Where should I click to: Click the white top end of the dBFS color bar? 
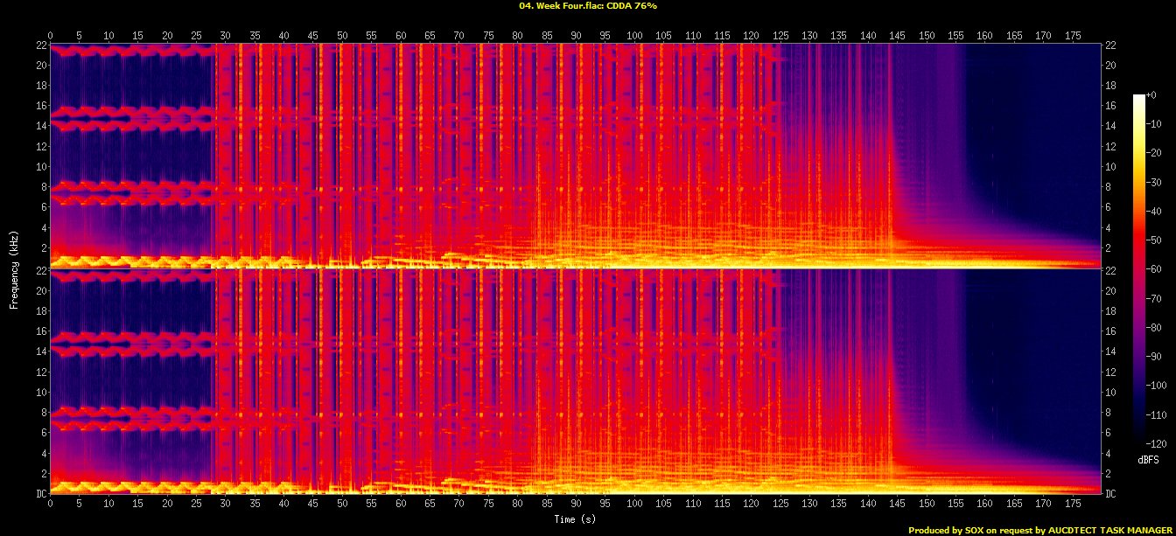point(1138,97)
